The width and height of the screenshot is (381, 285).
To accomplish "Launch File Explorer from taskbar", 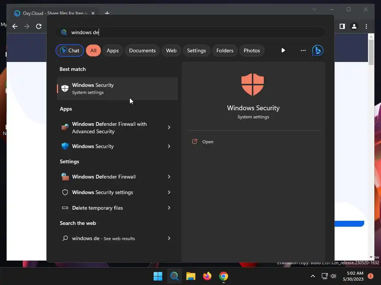I will pyautogui.click(x=191, y=276).
